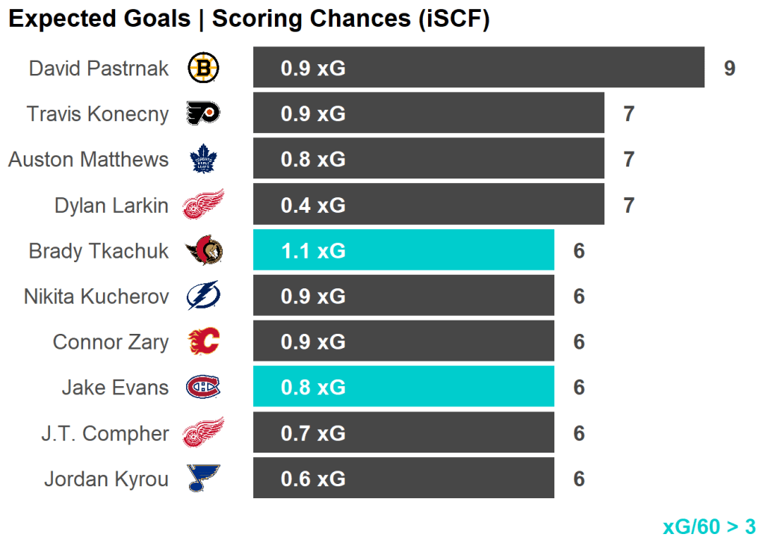This screenshot has width=765, height=546.
Task: Click the Red Wings logo beside Dylan Larkin
Action: [203, 205]
